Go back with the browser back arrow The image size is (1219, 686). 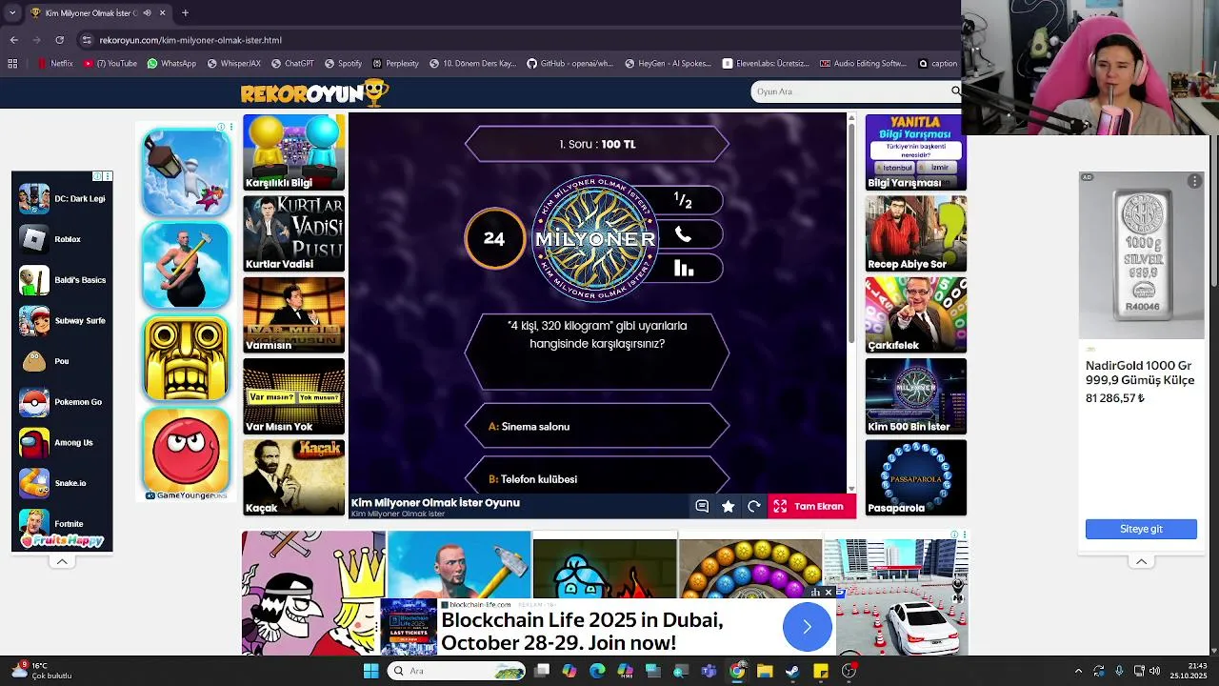tap(13, 40)
